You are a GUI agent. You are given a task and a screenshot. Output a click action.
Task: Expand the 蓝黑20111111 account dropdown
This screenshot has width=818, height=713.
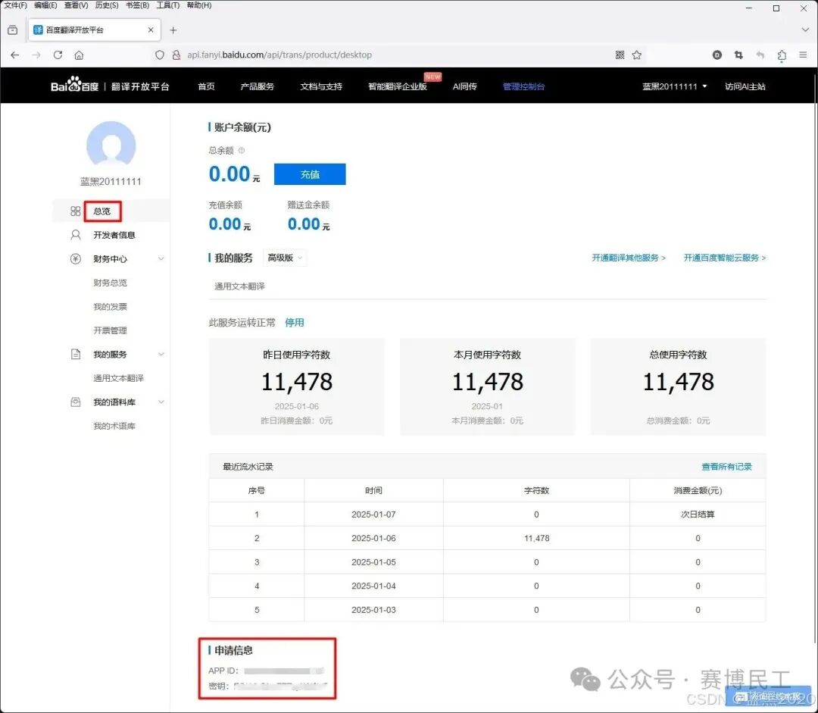(674, 86)
